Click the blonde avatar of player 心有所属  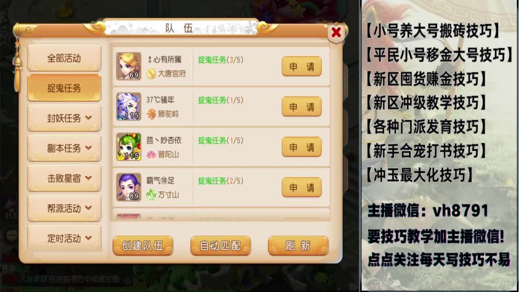click(x=129, y=66)
